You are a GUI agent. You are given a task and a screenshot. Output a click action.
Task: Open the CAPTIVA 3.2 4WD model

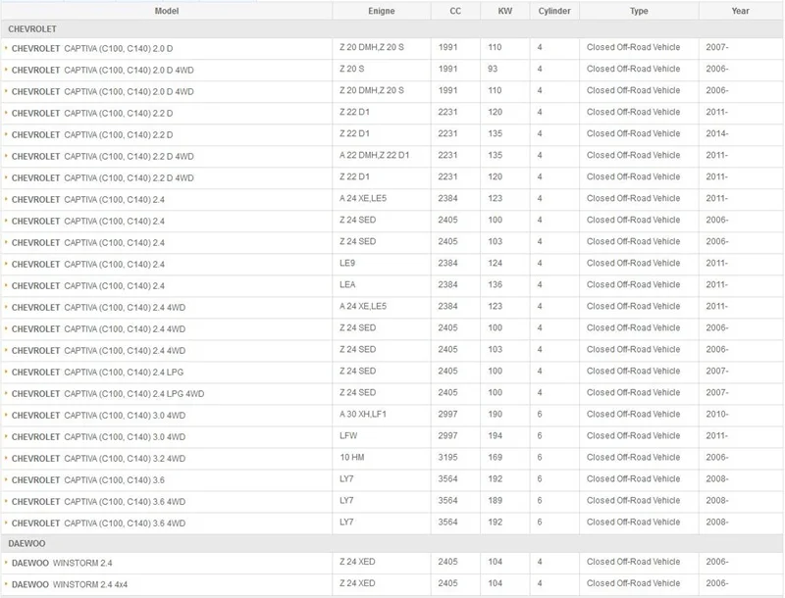pos(99,459)
